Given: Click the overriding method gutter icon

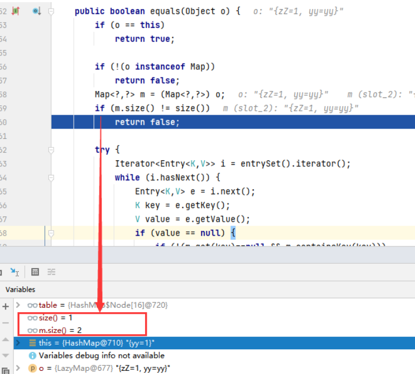Looking at the screenshot, I should pyautogui.click(x=16, y=11).
